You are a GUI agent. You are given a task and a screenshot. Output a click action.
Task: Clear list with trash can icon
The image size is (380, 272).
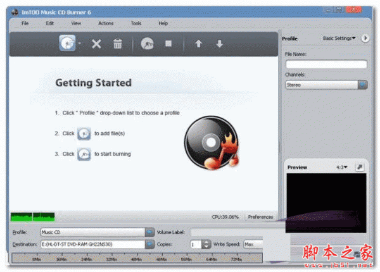(x=118, y=44)
